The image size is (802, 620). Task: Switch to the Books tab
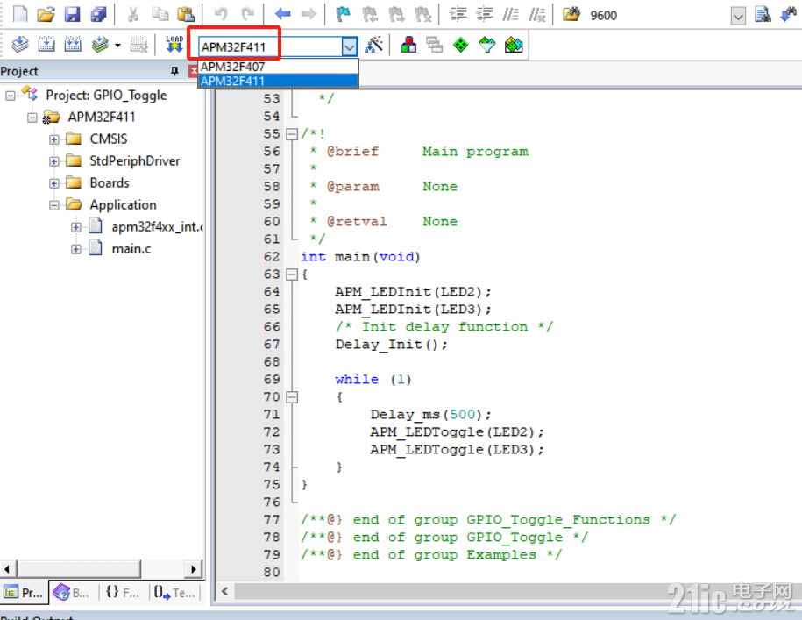[x=72, y=593]
